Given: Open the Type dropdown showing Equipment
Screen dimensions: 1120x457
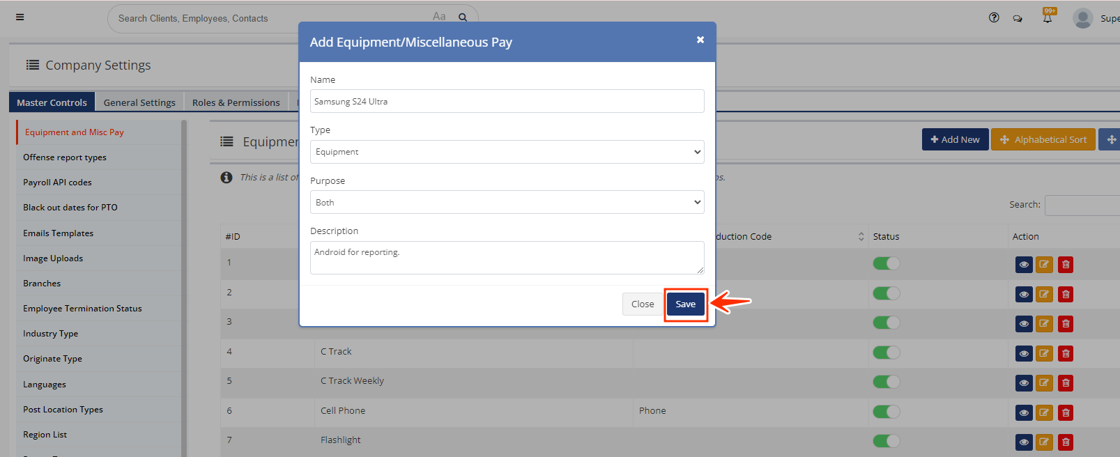Looking at the screenshot, I should pos(507,152).
